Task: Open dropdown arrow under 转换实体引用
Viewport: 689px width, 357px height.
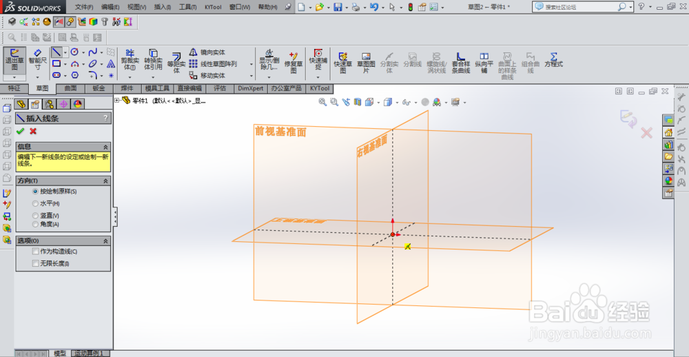Action: click(154, 76)
